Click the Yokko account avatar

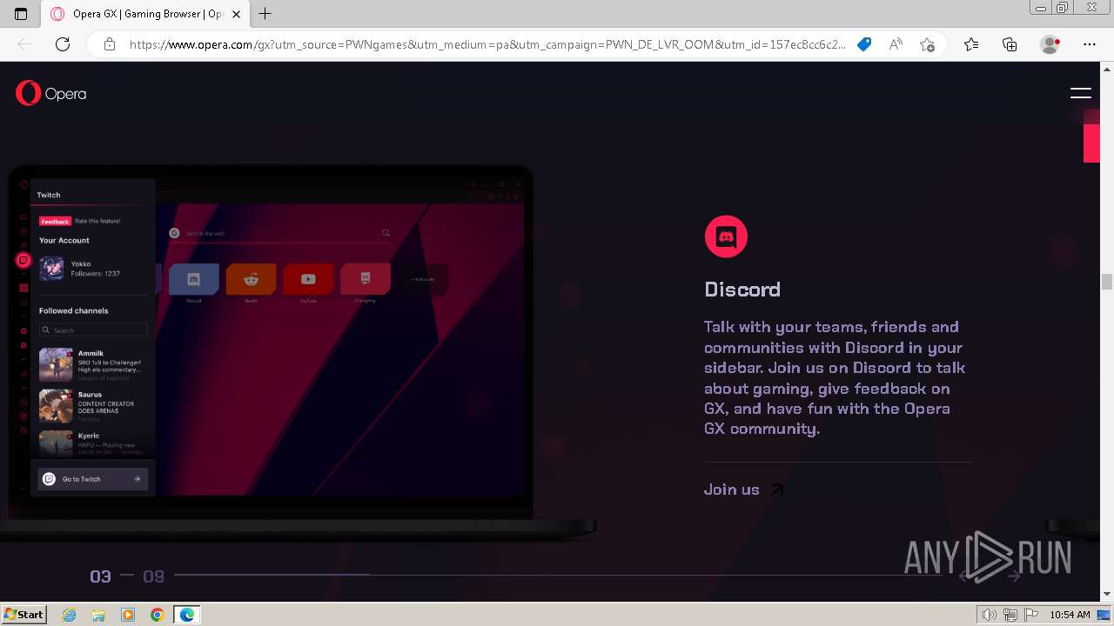pos(51,268)
